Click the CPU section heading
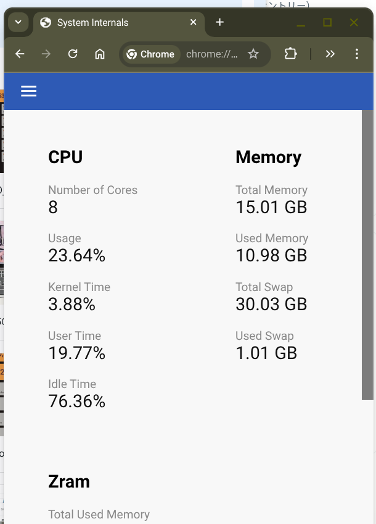The width and height of the screenshot is (376, 524). coord(65,157)
